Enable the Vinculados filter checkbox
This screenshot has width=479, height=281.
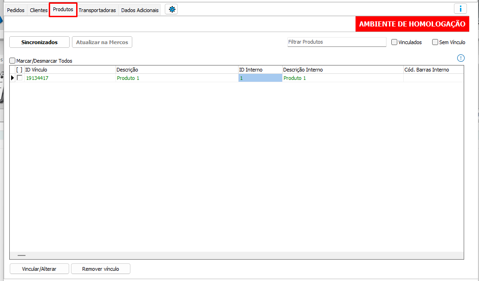tap(395, 42)
